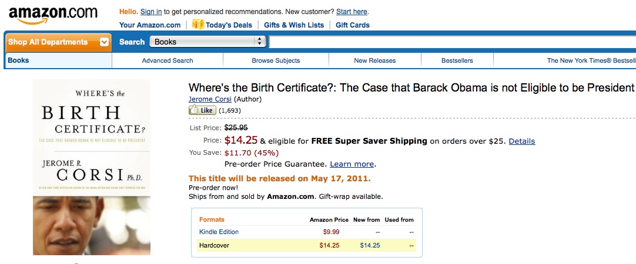Select the Books tab

(18, 60)
